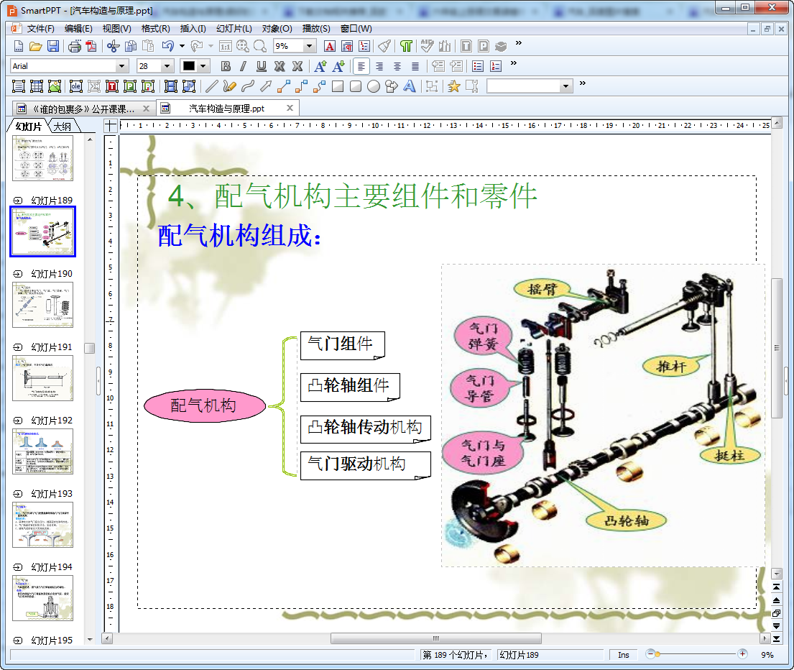
Task: Toggle underline formatting
Action: click(x=262, y=66)
